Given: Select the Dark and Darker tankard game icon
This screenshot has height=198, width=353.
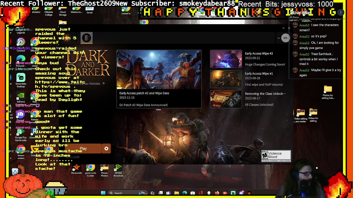Looking at the screenshot, I should (x=87, y=38).
